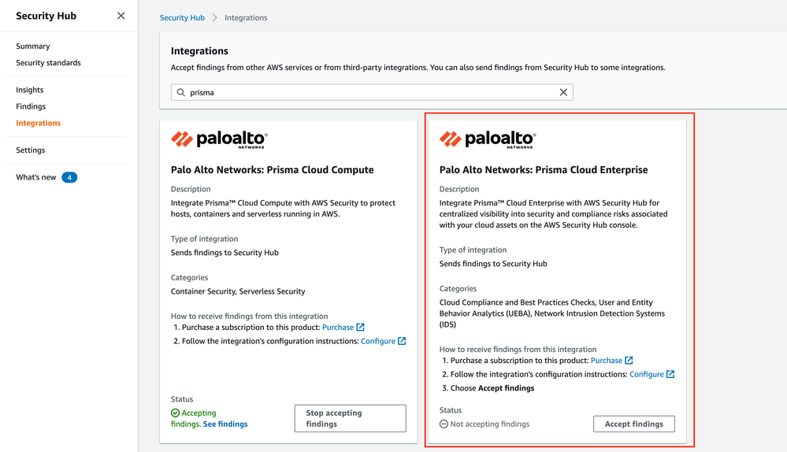Accept findings for Prisma Cloud Enterprise

634,424
